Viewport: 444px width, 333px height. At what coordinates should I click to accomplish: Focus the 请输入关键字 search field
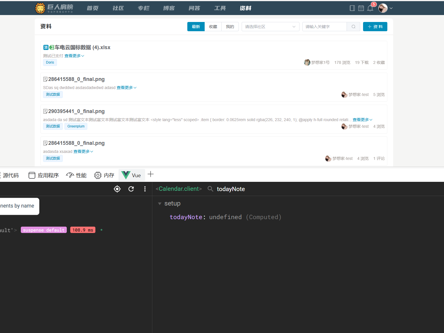click(324, 27)
